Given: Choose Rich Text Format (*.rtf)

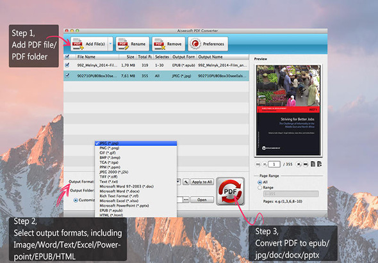Looking at the screenshot, I should (136, 196).
